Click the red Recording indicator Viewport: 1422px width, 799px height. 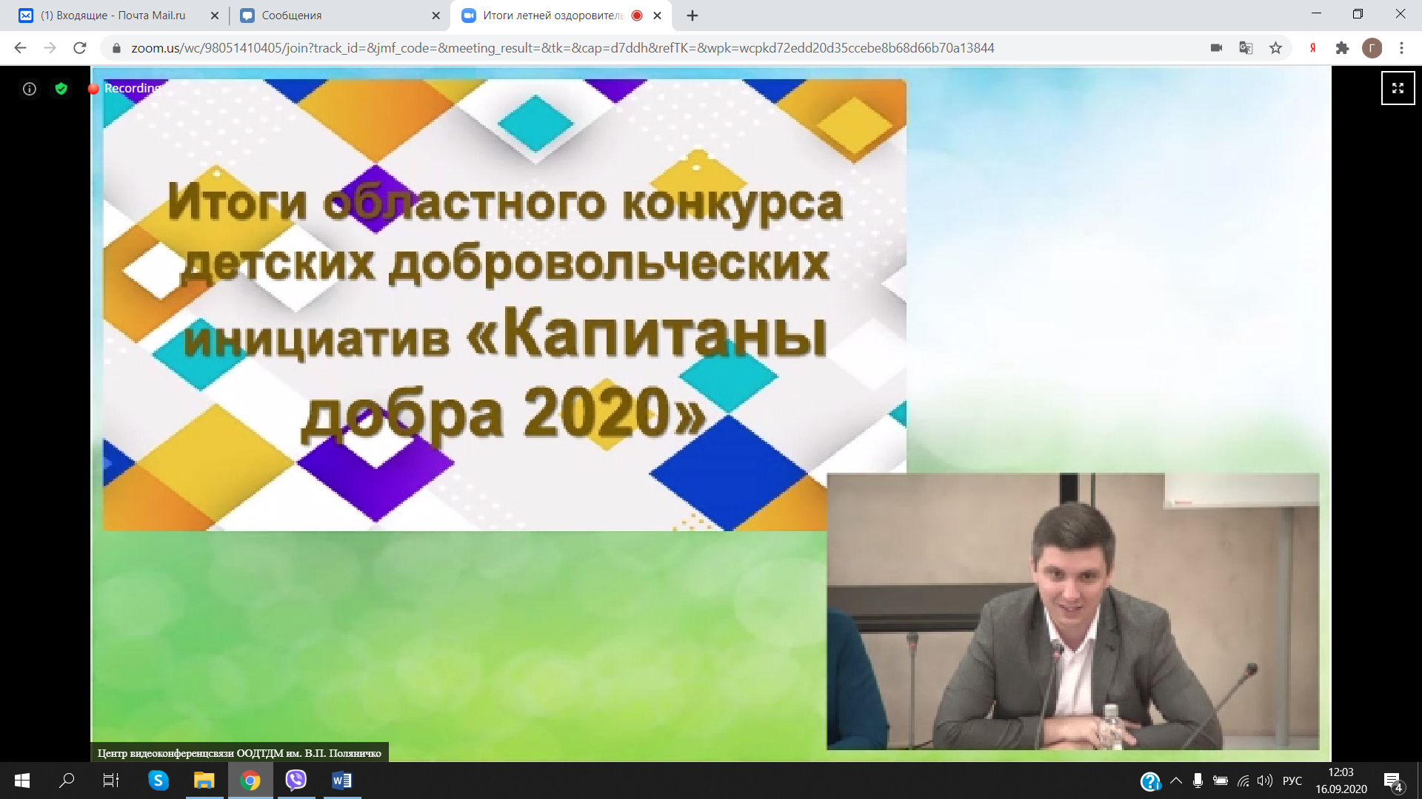pos(124,88)
